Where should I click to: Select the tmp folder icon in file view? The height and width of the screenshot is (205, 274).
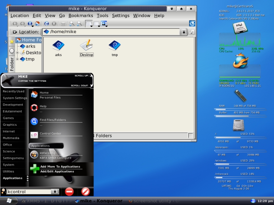[x=115, y=45]
